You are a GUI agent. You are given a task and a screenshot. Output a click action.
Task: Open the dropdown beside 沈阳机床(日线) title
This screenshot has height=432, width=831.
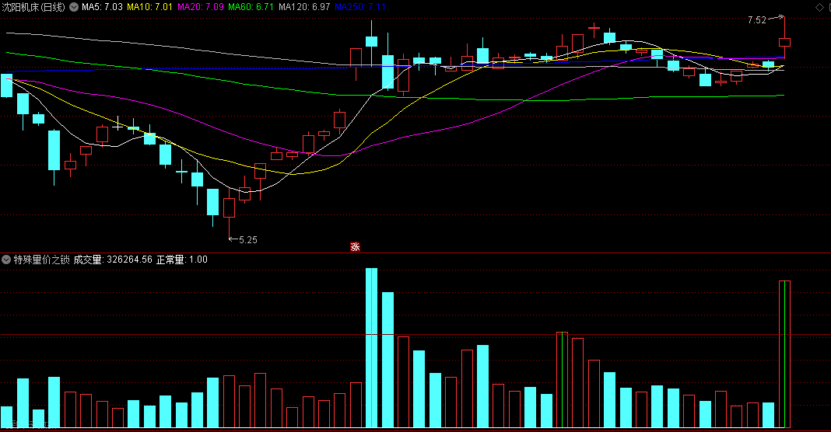74,7
